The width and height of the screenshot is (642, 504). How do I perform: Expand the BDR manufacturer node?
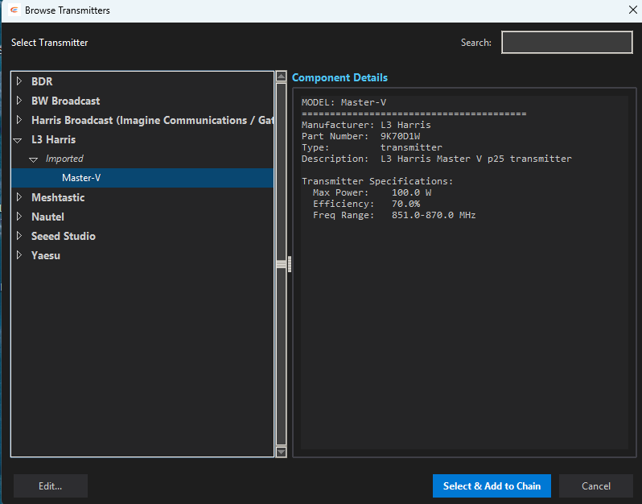19,81
